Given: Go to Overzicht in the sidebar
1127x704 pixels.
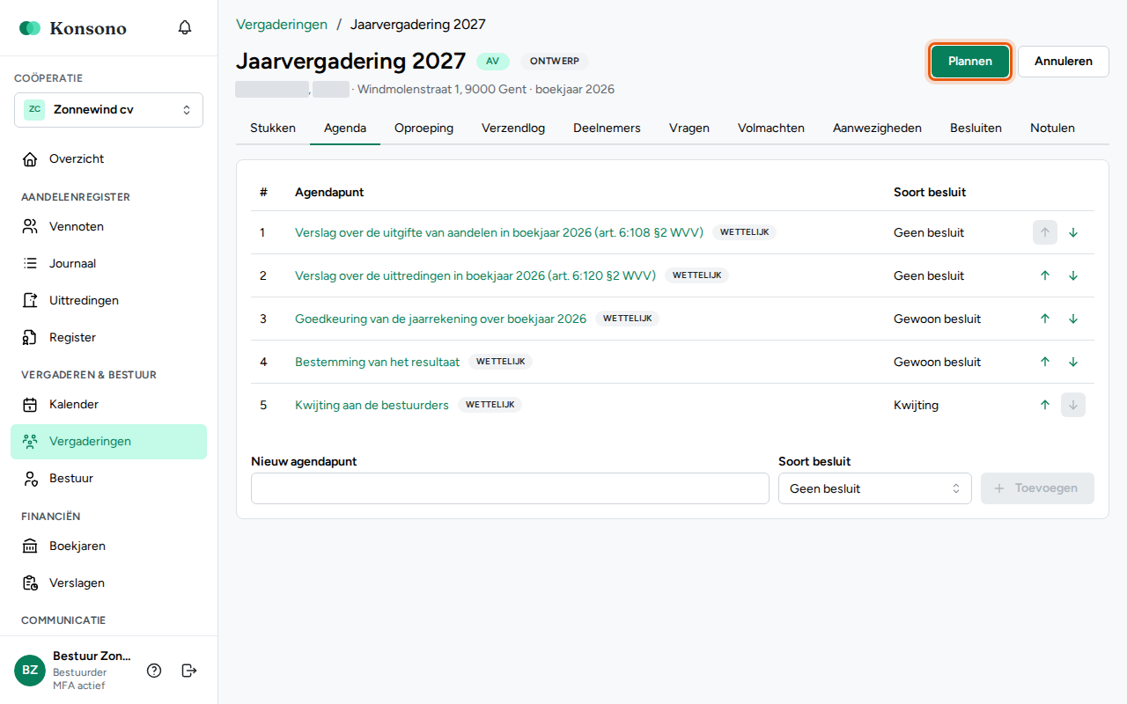Looking at the screenshot, I should coord(108,159).
